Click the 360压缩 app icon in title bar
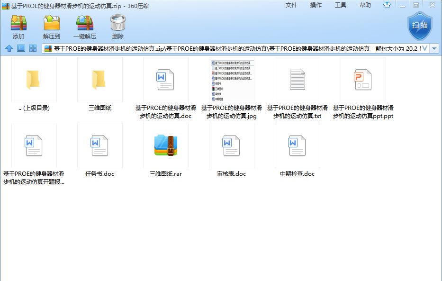Viewport: 442px width, 281px height. pyautogui.click(x=5, y=6)
